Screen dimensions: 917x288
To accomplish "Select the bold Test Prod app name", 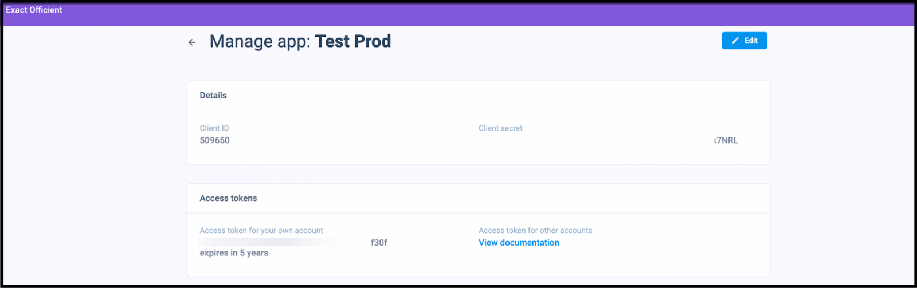I will 353,41.
